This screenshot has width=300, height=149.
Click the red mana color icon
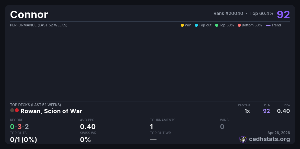(x=17, y=110)
